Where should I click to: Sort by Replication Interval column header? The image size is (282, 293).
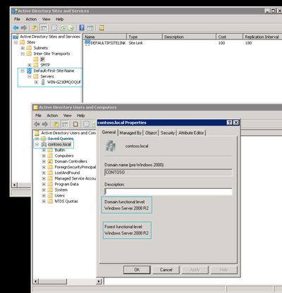tap(262, 37)
